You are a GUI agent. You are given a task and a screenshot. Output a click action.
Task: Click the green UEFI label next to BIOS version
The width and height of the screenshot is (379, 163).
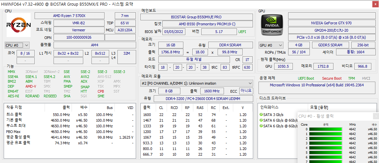click(242, 32)
